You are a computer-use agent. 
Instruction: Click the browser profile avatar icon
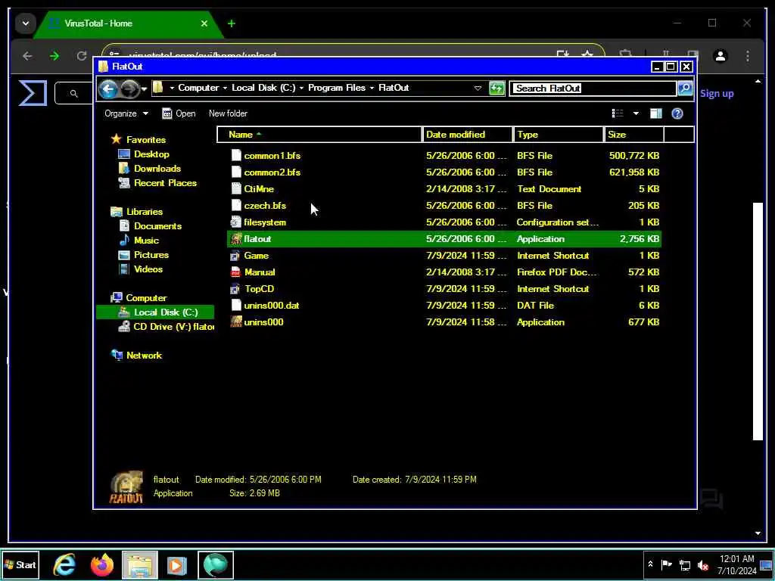click(x=721, y=56)
